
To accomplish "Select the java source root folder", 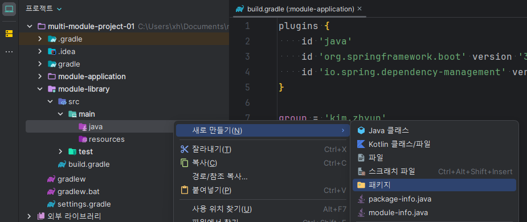I will coord(91,126).
